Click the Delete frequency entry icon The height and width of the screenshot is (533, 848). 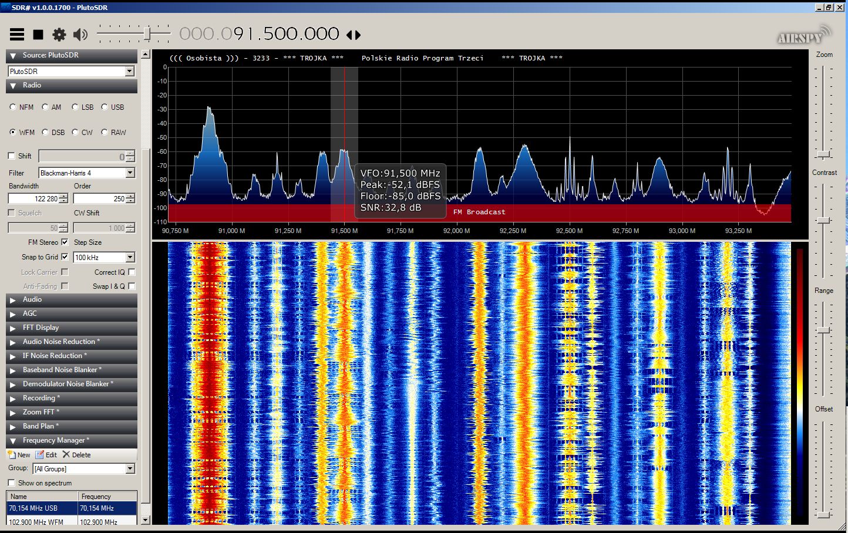coord(66,455)
